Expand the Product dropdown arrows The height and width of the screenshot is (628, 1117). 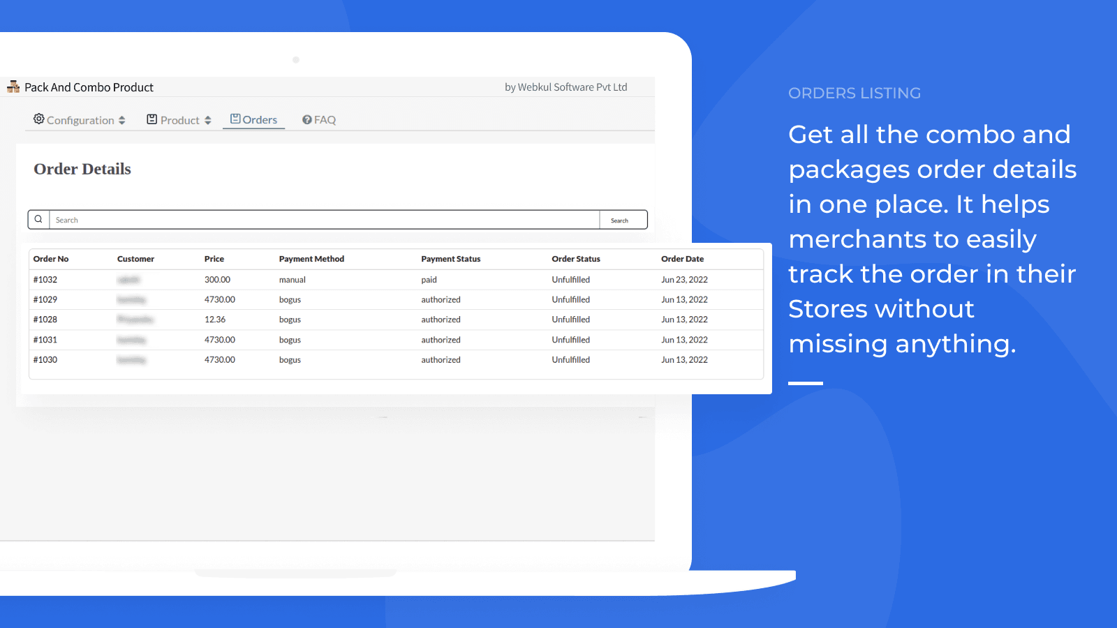point(208,120)
